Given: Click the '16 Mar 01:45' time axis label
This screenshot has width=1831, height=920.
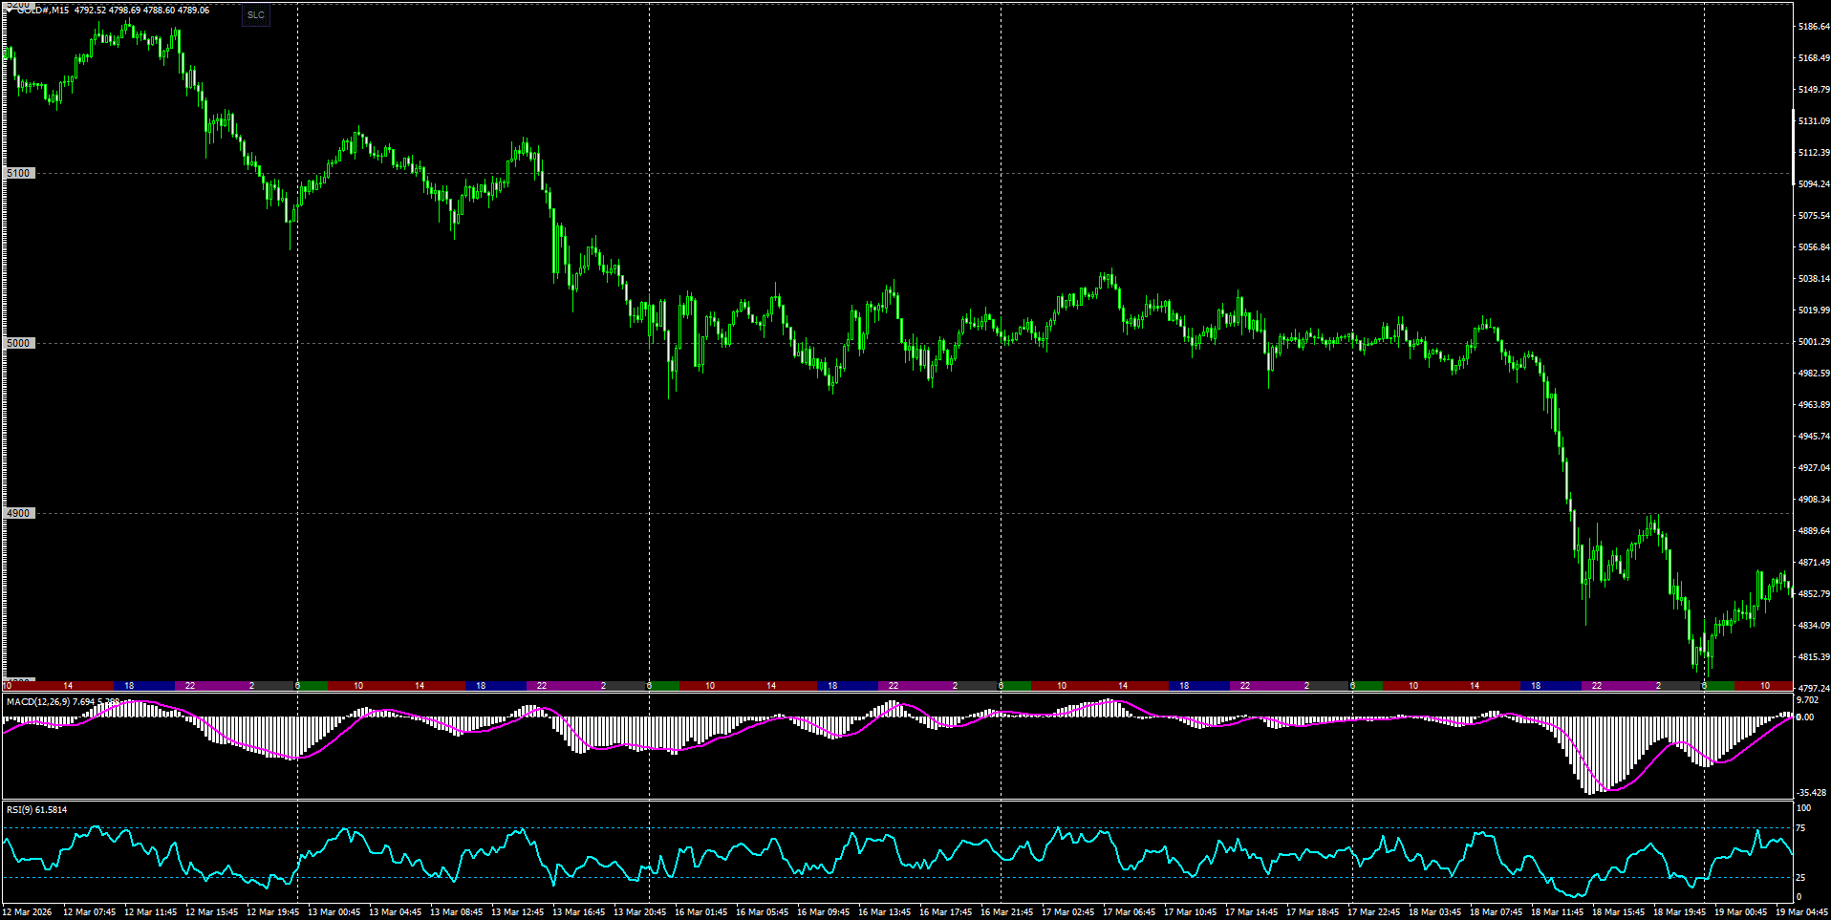Looking at the screenshot, I should [700, 912].
